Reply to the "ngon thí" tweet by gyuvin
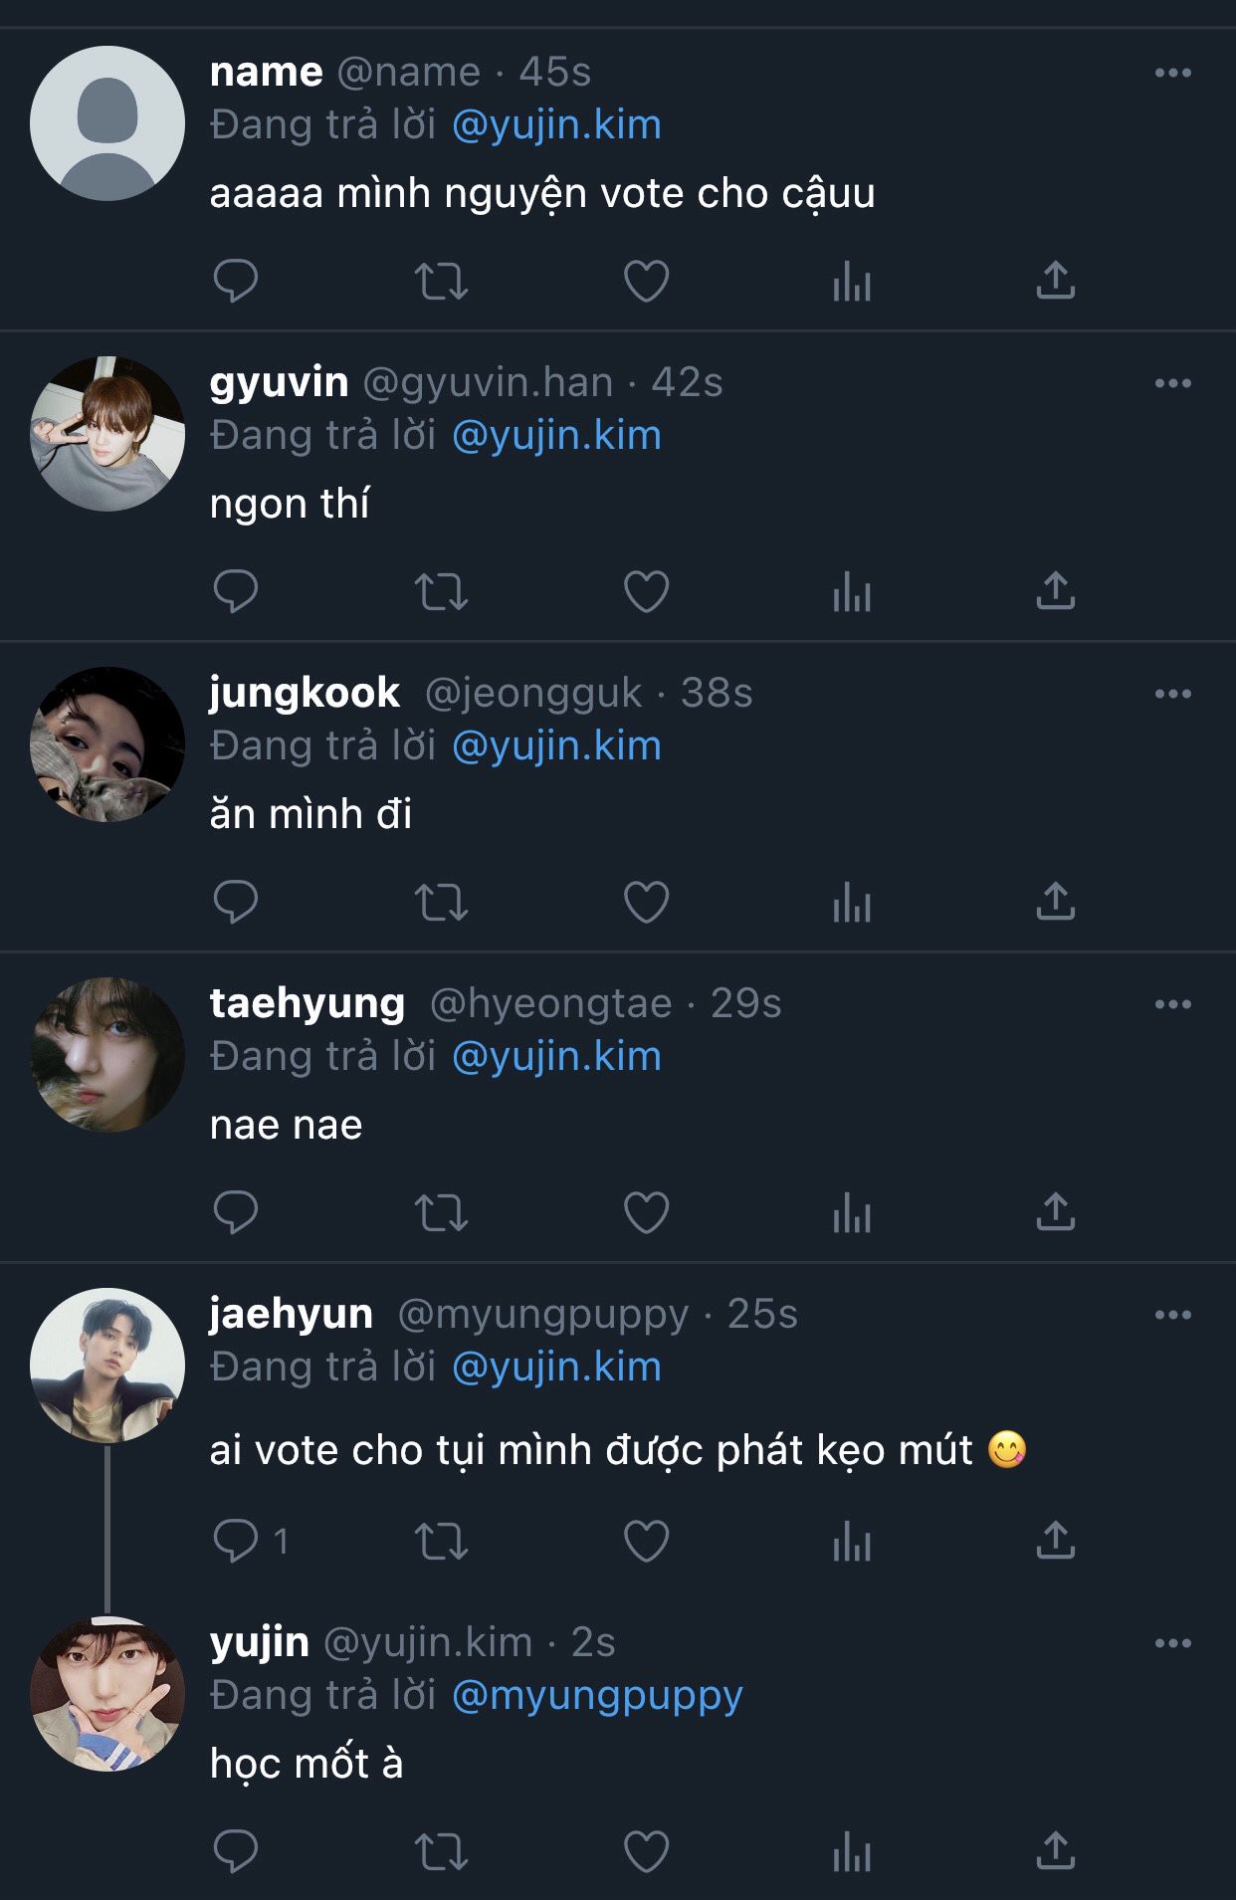Viewport: 1236px width, 1900px height. pos(236,591)
